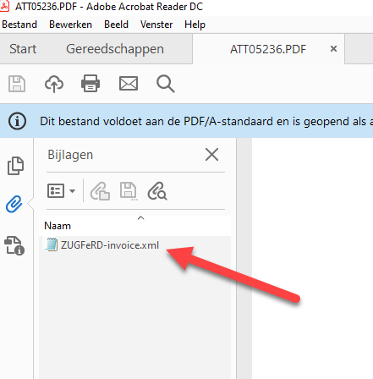Select the paperclip attachments sidebar icon
373x379 pixels.
[14, 204]
